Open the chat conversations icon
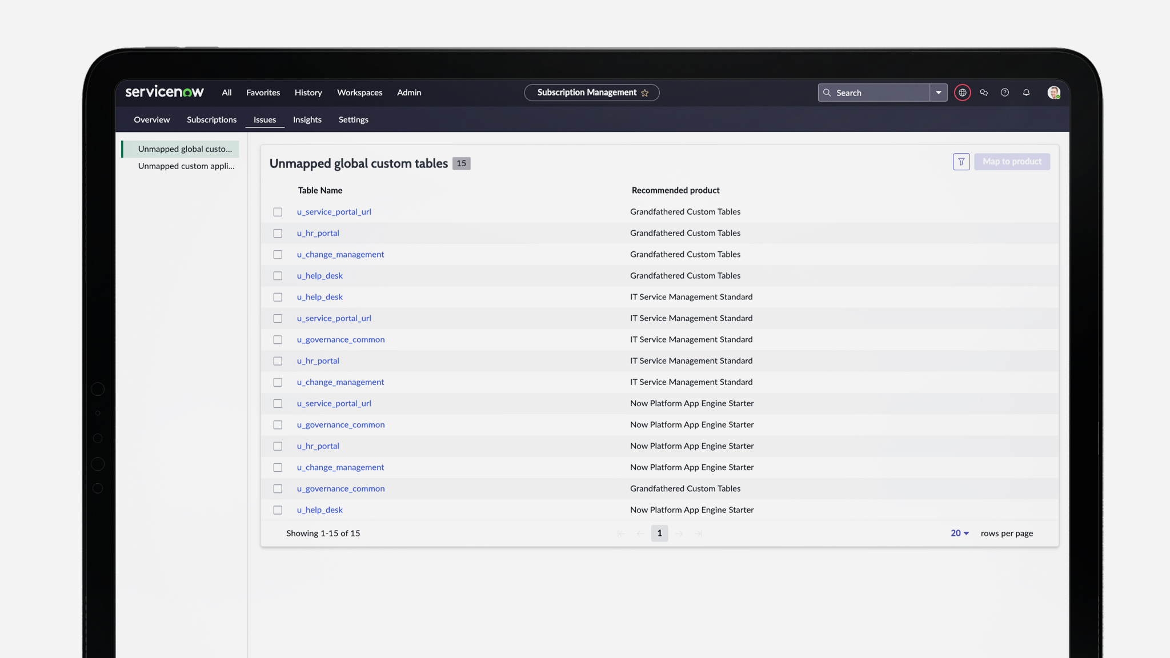 984,93
